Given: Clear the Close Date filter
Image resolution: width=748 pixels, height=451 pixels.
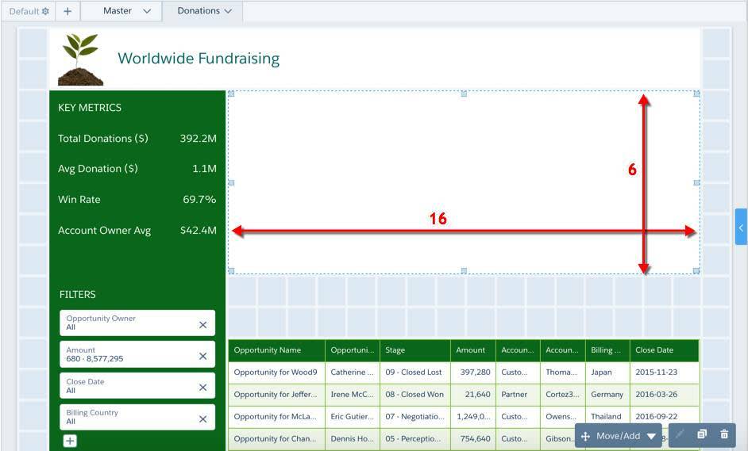Looking at the screenshot, I should coord(202,387).
